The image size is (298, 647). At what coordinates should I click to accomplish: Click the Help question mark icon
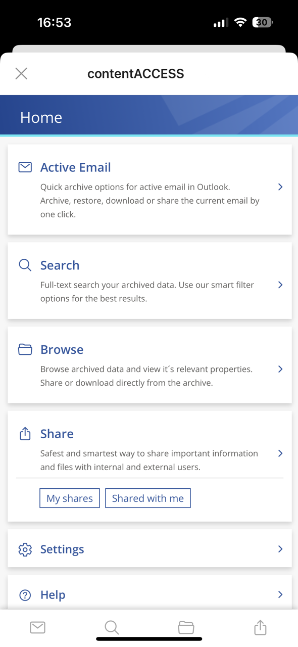click(25, 594)
